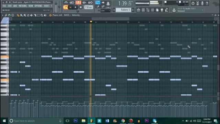The image size is (220, 124).
Task: Open the playlist view
Action: [139, 10]
